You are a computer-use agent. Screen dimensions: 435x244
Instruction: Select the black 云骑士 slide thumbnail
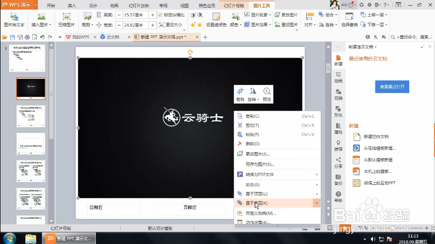30,88
